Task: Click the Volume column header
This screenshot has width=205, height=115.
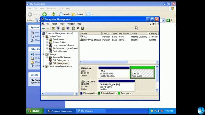Action: [90, 33]
